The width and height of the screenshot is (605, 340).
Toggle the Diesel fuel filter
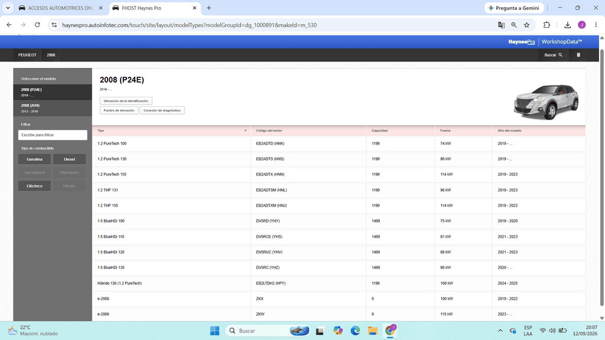point(70,159)
